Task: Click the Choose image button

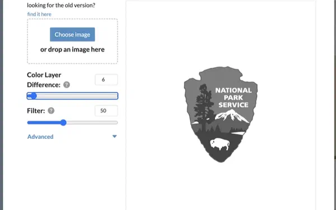Action: pyautogui.click(x=72, y=35)
